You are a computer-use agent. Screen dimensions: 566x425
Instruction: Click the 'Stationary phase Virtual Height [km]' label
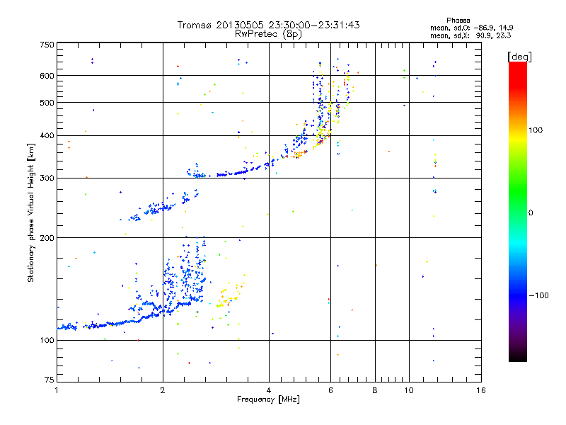tap(30, 213)
